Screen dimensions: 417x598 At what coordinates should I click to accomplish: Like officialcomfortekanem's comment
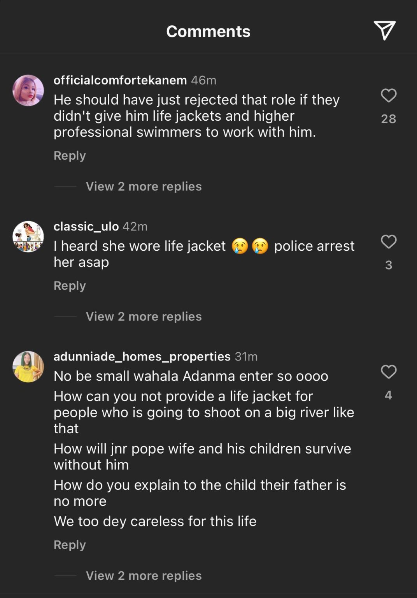pyautogui.click(x=388, y=95)
